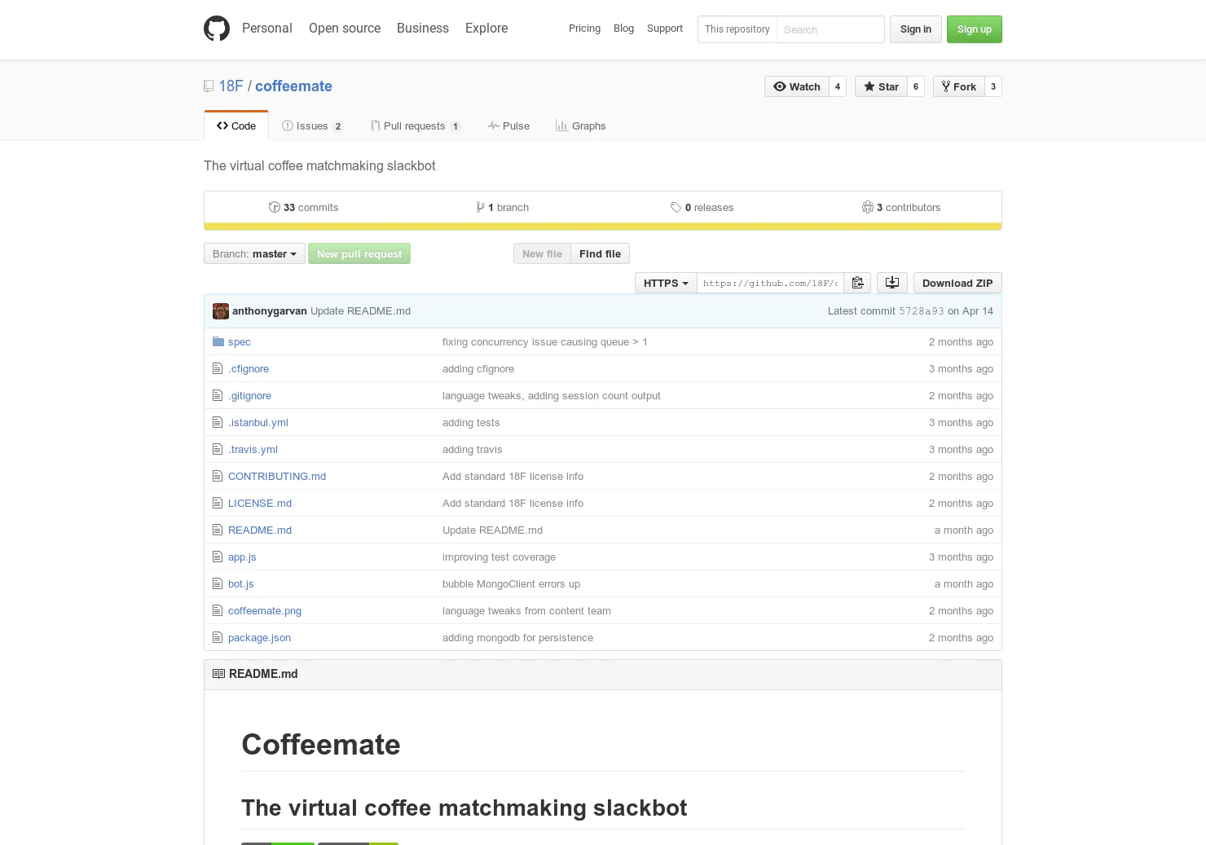This screenshot has width=1206, height=845.
Task: Click the Sign in button
Action: (916, 29)
